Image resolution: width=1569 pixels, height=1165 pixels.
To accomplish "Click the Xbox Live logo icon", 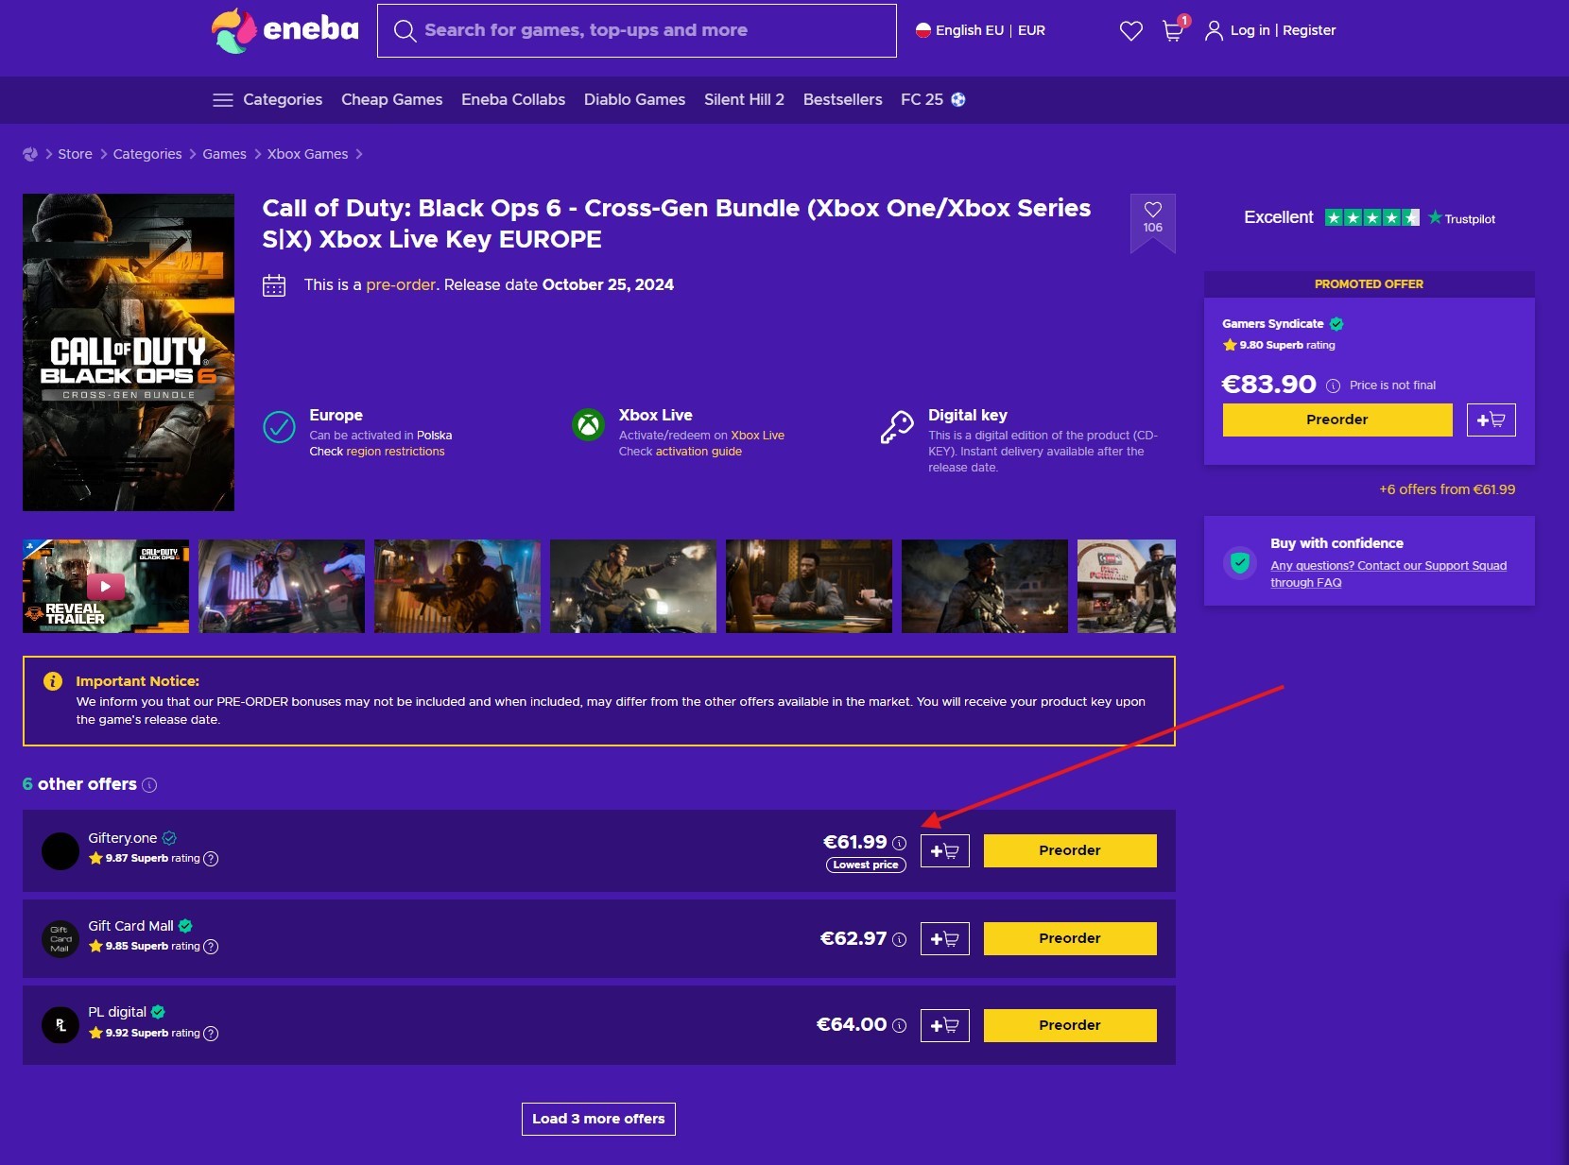I will click(588, 425).
